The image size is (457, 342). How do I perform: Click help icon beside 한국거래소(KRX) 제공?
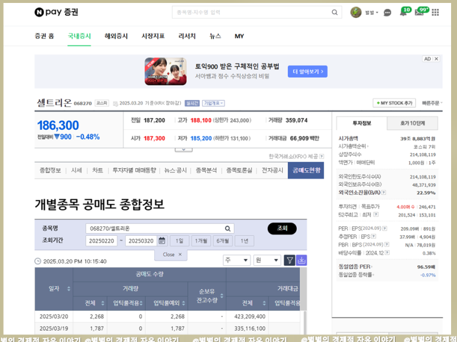pyautogui.click(x=322, y=156)
